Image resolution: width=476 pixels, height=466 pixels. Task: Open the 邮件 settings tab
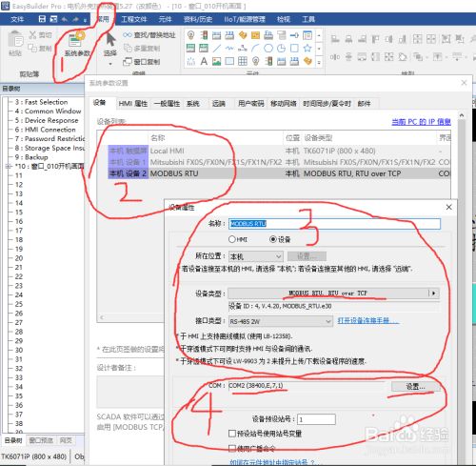[x=364, y=104]
